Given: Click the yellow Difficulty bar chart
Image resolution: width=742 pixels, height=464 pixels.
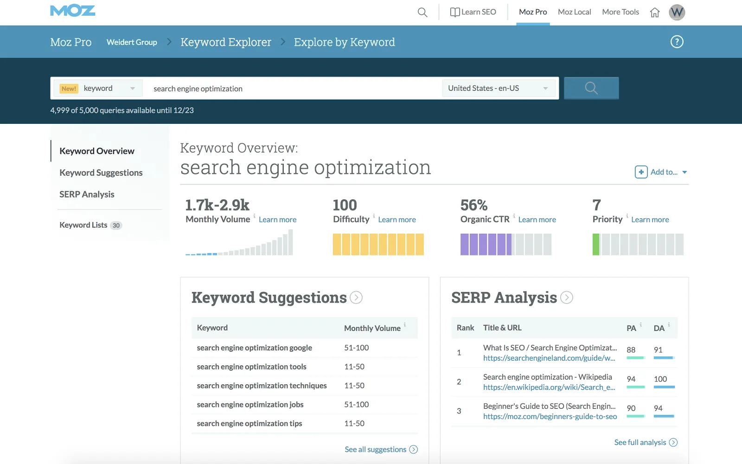Looking at the screenshot, I should click(378, 244).
